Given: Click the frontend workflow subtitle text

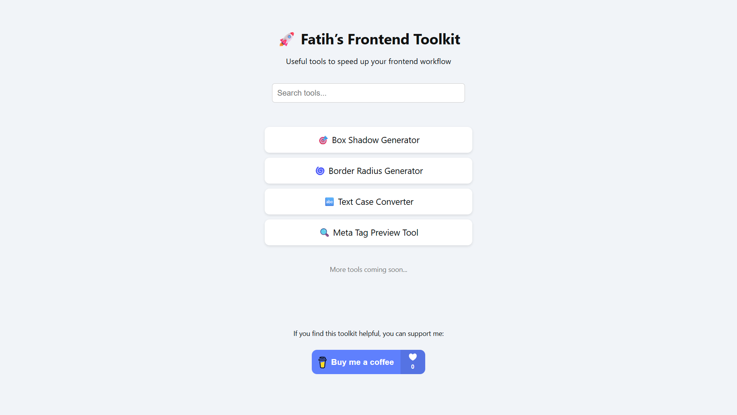Looking at the screenshot, I should coord(368,61).
